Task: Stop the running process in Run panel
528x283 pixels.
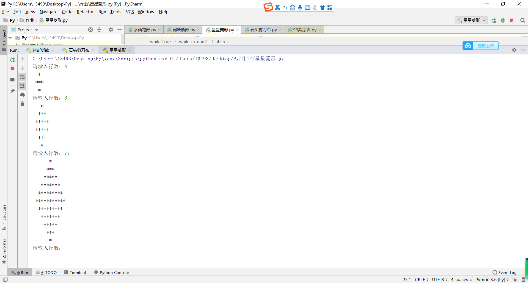Action: [x=12, y=68]
